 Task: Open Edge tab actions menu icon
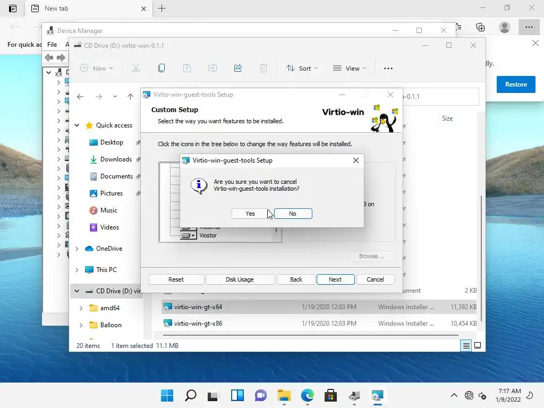point(13,8)
